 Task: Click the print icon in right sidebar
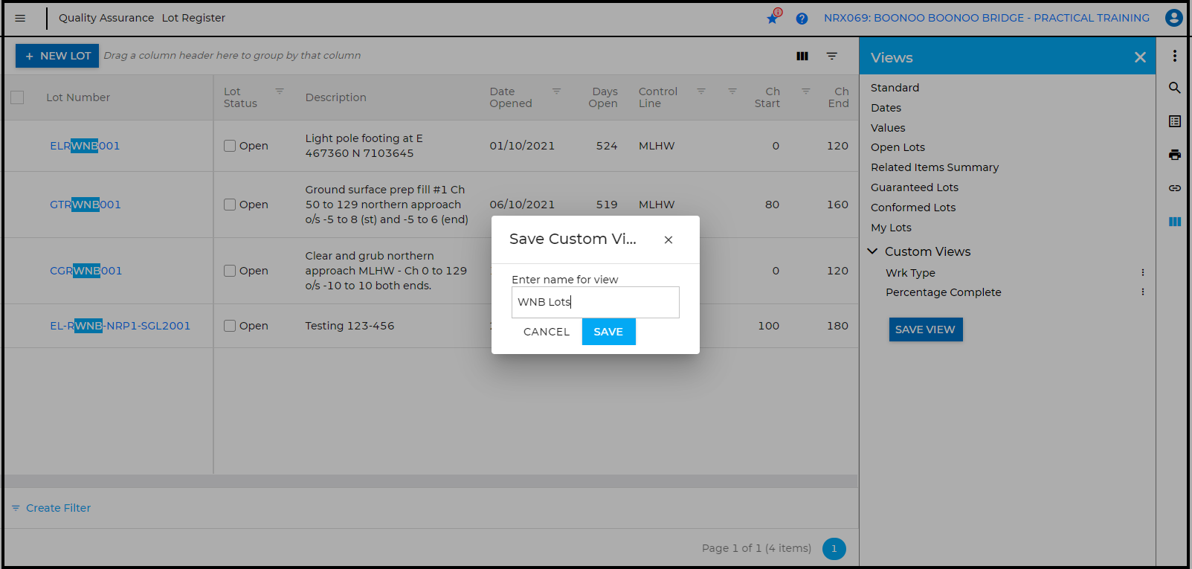pos(1175,155)
